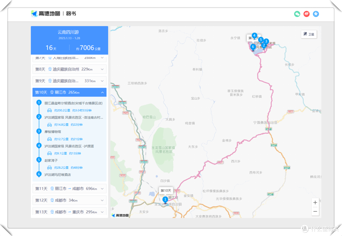The image size is (342, 236).
Task: Expand day 12 (第12天) 成都市 34Km row
Action: pos(69,200)
